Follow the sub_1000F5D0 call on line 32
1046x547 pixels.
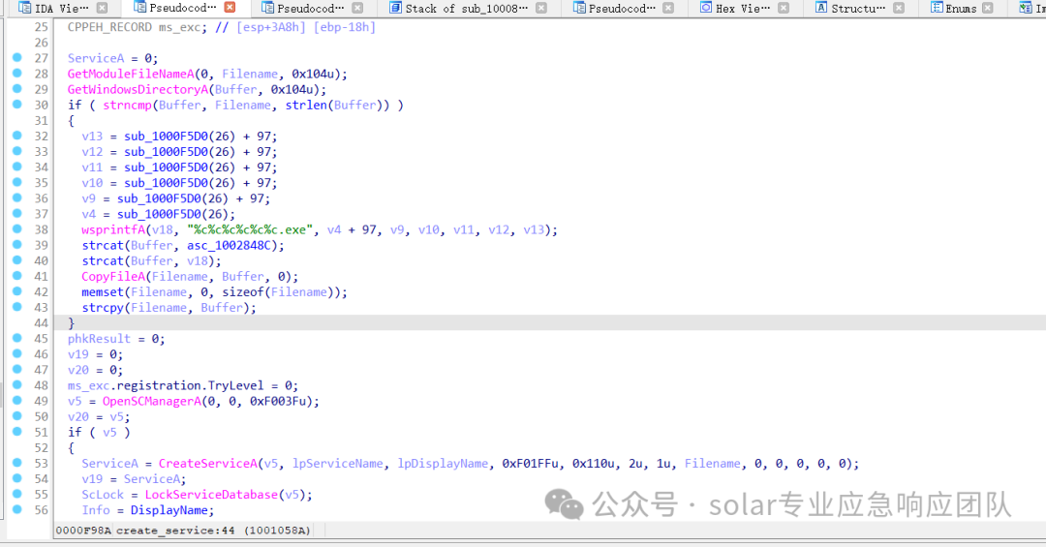point(167,137)
